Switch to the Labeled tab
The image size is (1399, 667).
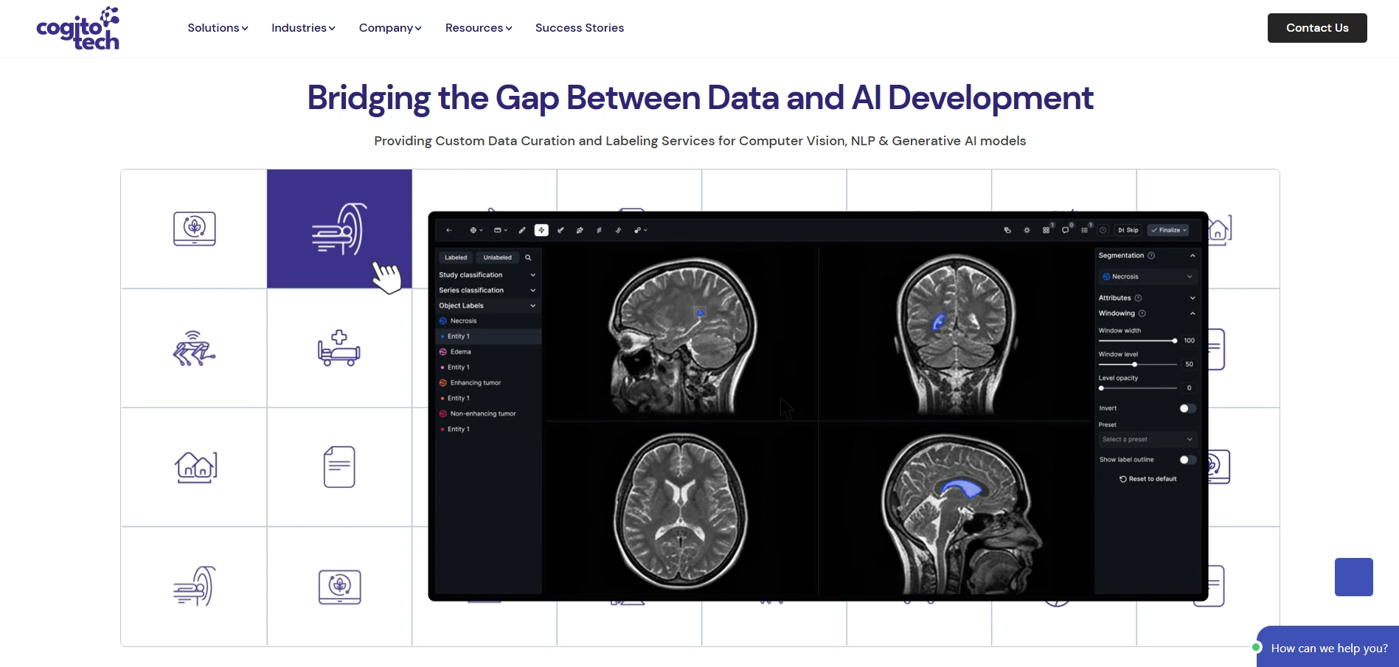pyautogui.click(x=456, y=257)
